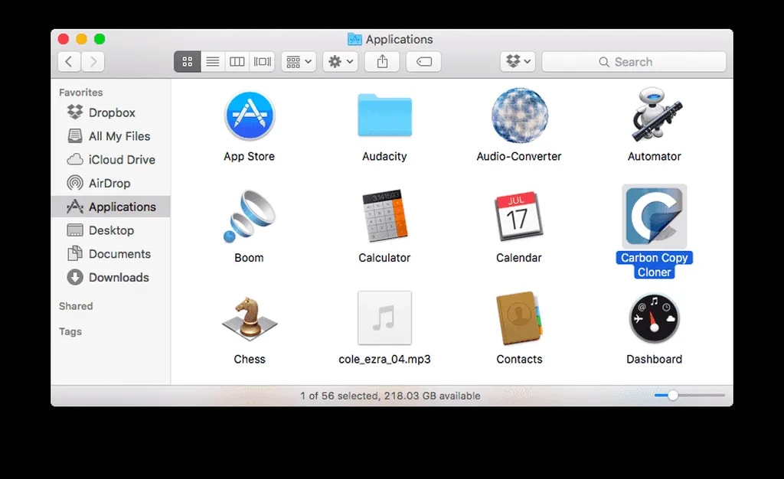Open iCloud Drive from sidebar
Screen dimensions: 784x479
[x=122, y=160]
